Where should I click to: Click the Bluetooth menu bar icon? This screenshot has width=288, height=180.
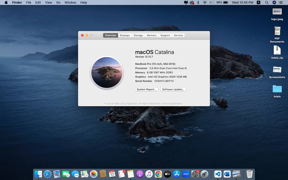coord(198,2)
